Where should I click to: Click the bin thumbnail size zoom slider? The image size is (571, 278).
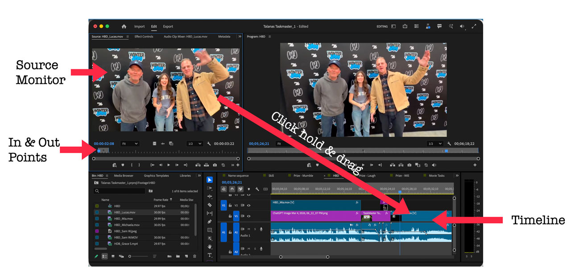pos(130,256)
